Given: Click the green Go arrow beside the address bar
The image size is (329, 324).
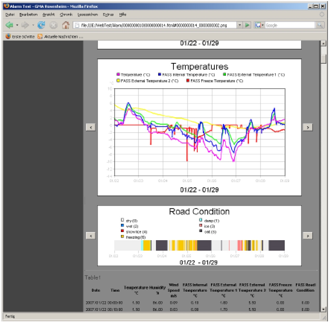Looking at the screenshot, I should pyautogui.click(x=247, y=25).
